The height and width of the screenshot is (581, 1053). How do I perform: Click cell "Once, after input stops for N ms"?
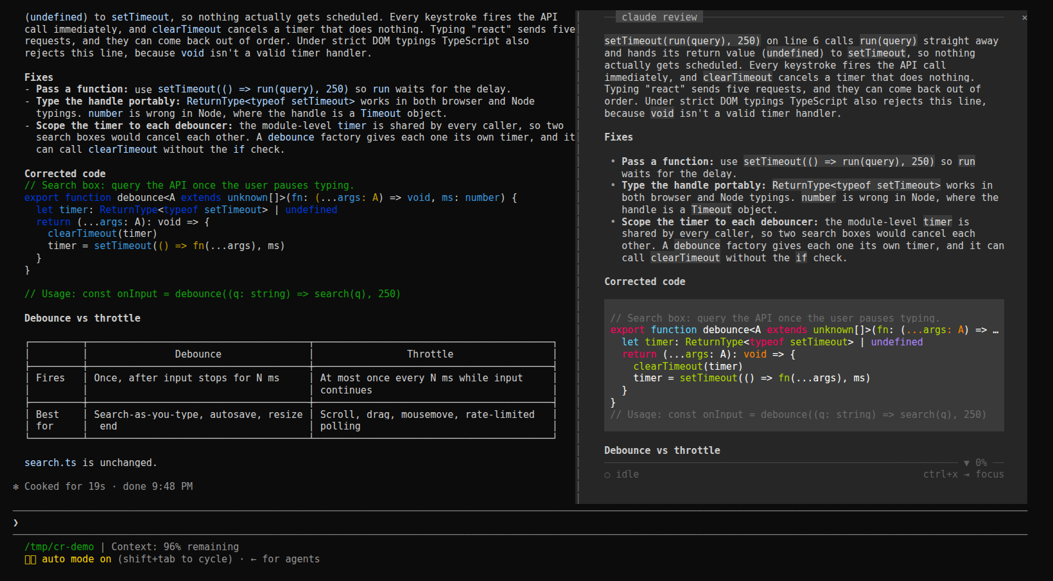186,378
